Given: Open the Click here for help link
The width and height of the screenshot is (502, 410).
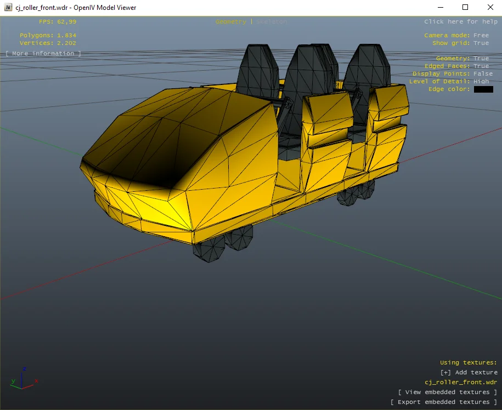Looking at the screenshot, I should point(461,21).
